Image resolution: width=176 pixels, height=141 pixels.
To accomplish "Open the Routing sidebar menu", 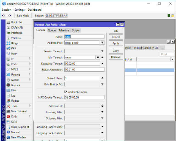I will [19, 75].
